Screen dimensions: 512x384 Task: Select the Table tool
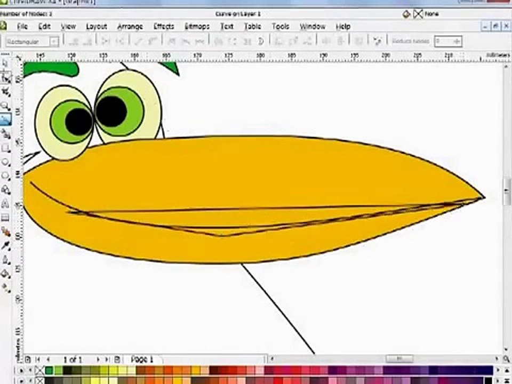[x=5, y=218]
